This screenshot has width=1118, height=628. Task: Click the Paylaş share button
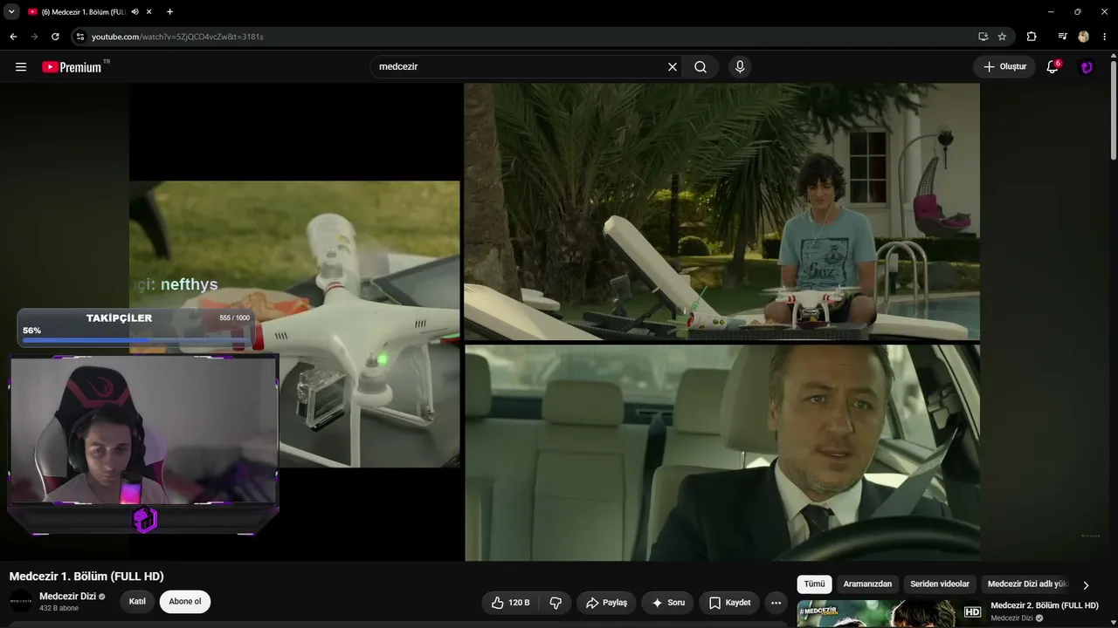click(x=606, y=603)
